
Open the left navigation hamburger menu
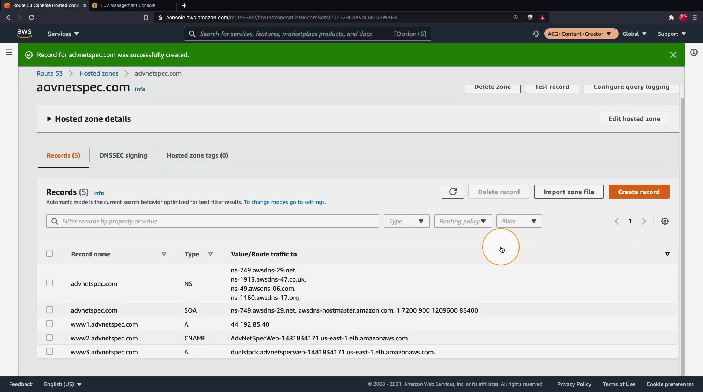[9, 52]
